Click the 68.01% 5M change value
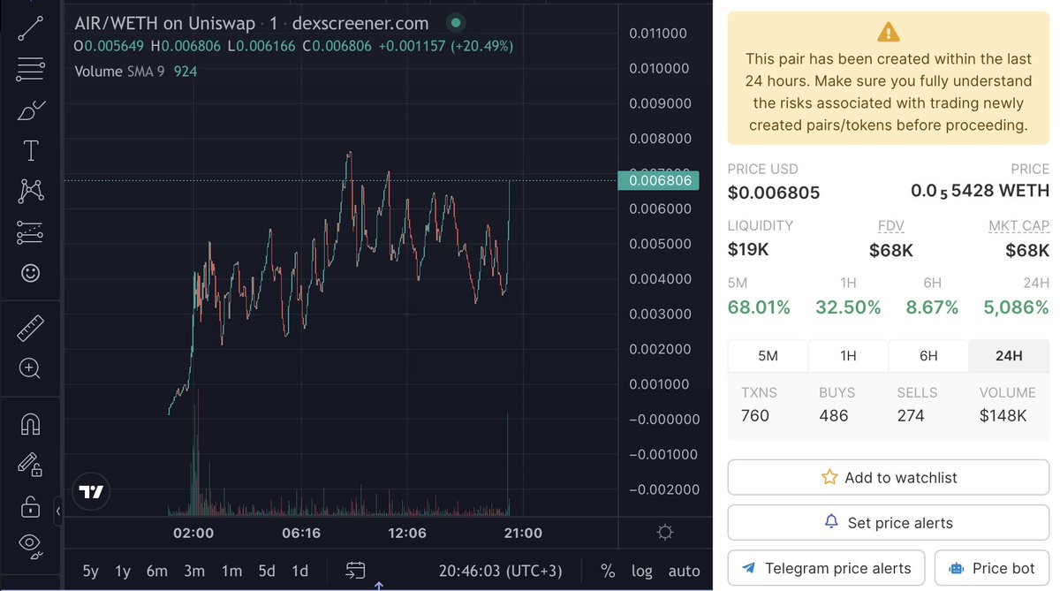The image size is (1060, 591). [x=759, y=307]
